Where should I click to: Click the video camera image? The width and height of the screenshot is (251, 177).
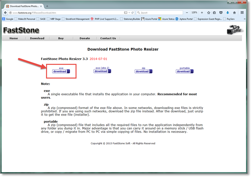pos(235,30)
